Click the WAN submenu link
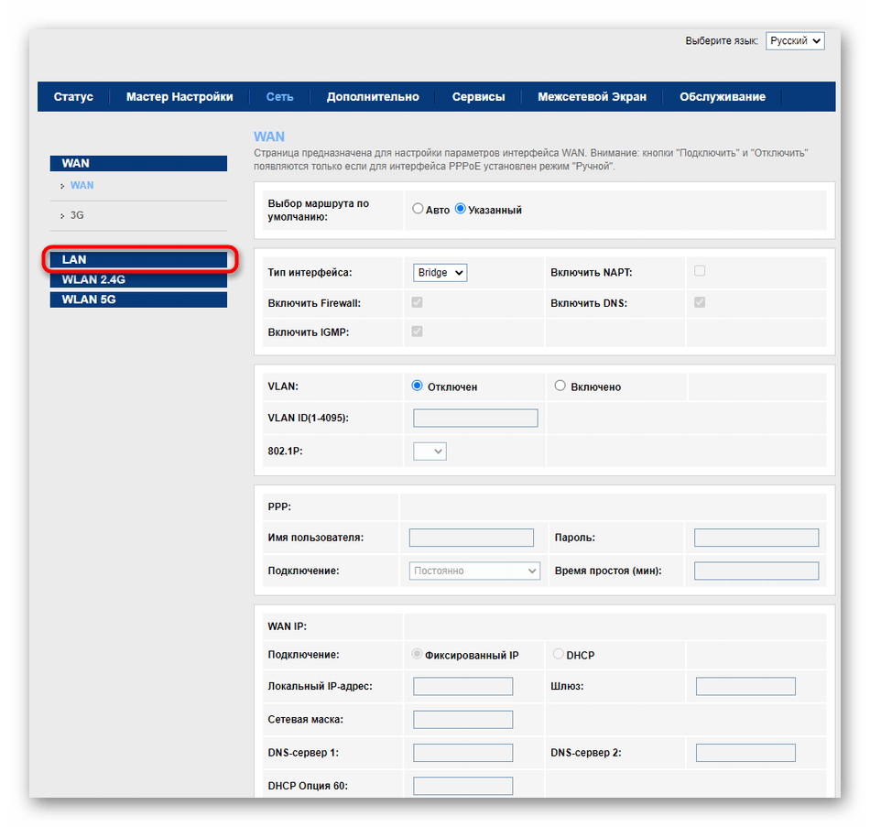Screen dimensions: 870x827 point(82,185)
